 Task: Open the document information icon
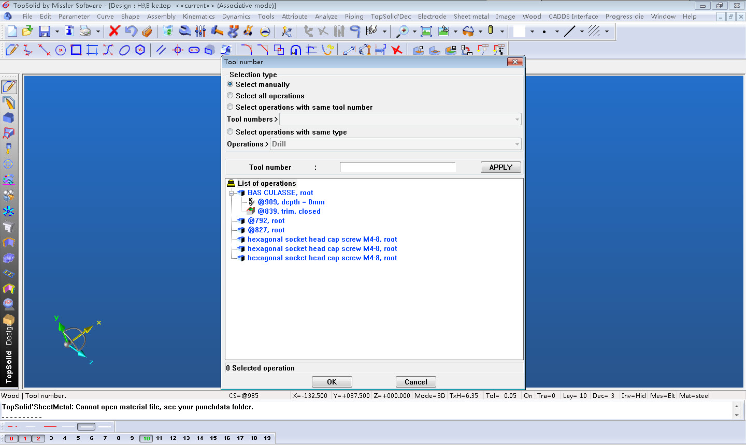[69, 31]
